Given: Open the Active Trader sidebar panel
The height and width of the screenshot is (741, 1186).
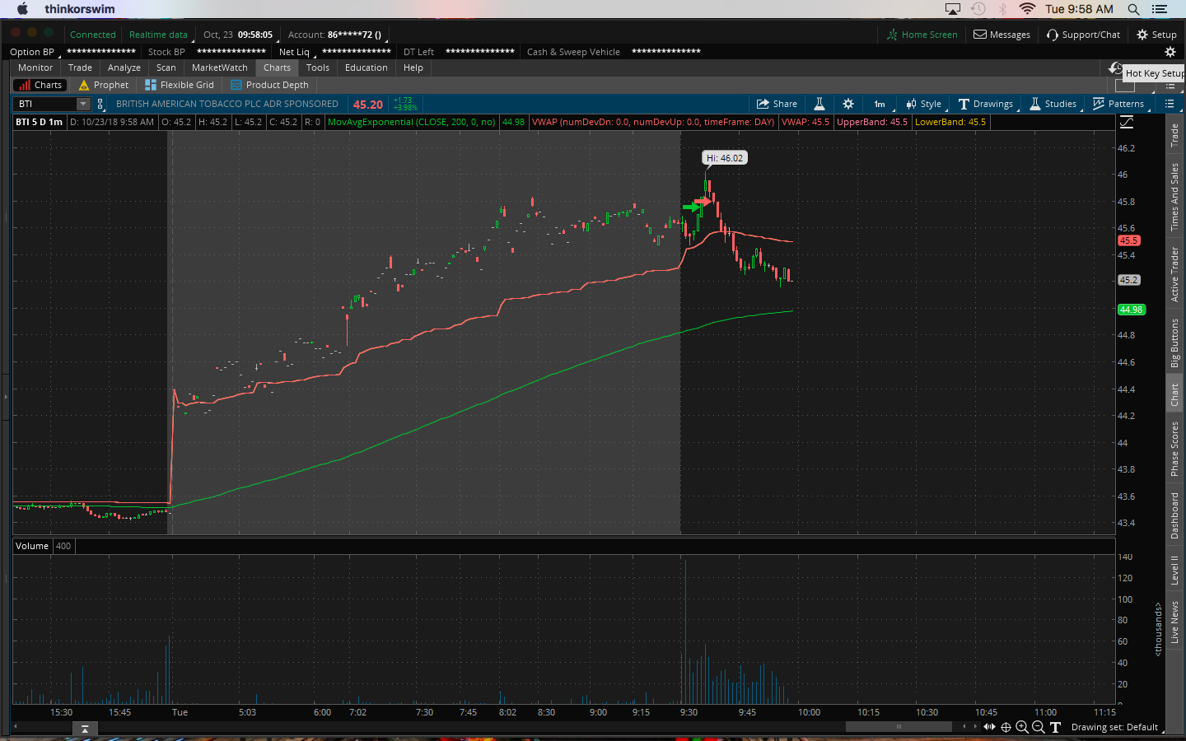Looking at the screenshot, I should tap(1175, 274).
